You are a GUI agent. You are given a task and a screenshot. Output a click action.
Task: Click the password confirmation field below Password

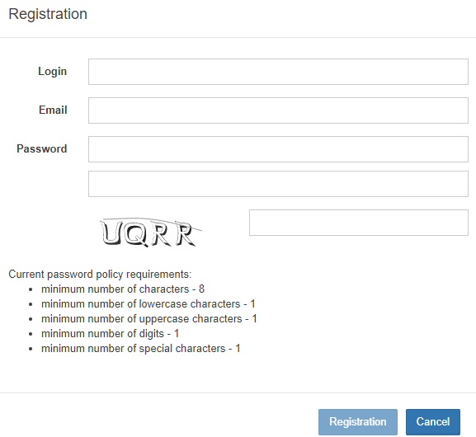pos(278,184)
